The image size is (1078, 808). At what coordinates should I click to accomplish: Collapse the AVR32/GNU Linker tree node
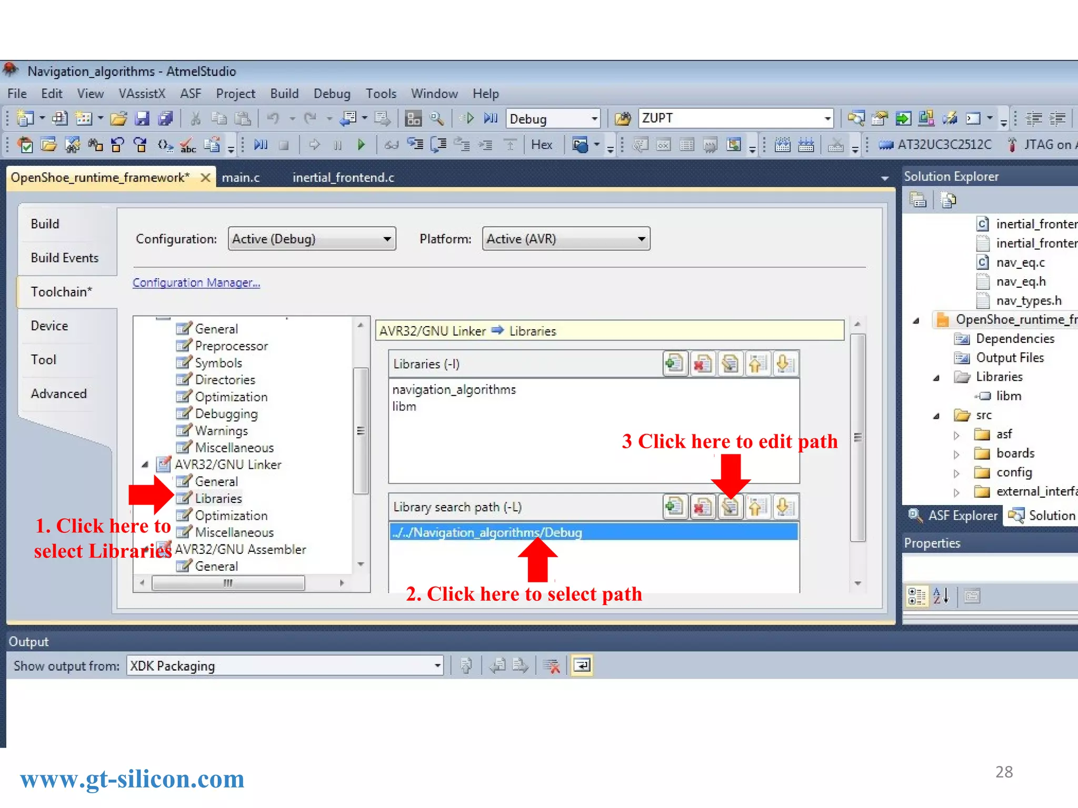145,464
